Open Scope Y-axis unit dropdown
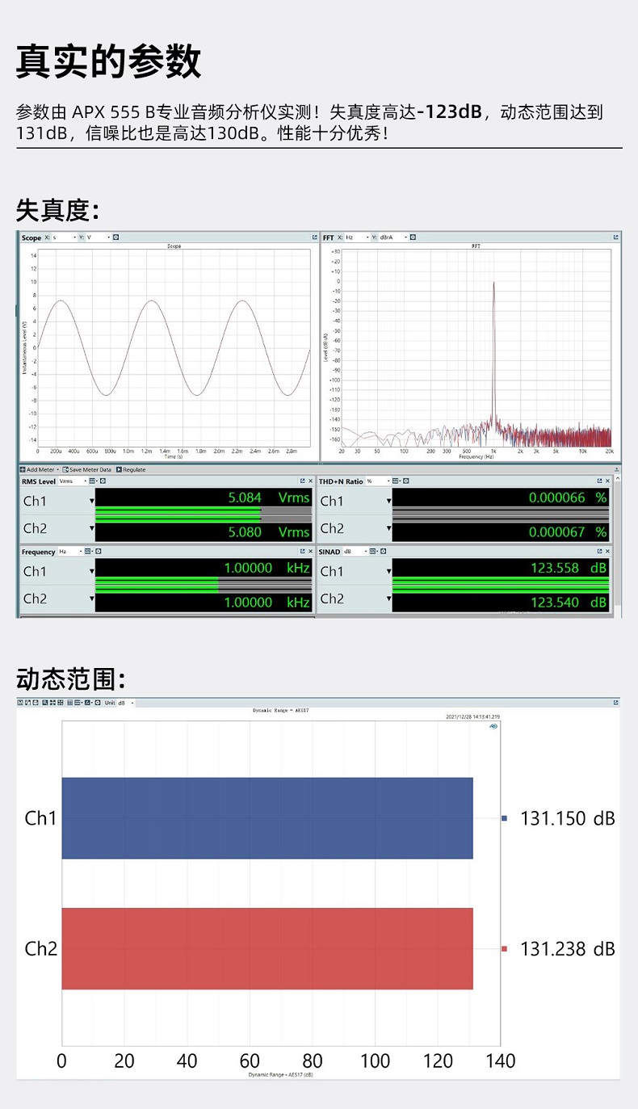The width and height of the screenshot is (638, 1109). 98,237
